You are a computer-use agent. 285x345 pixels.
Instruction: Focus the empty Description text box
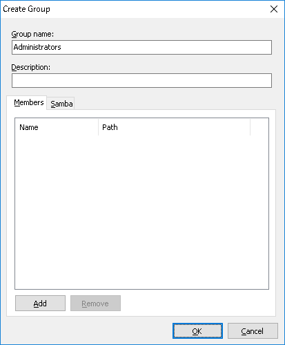point(141,81)
